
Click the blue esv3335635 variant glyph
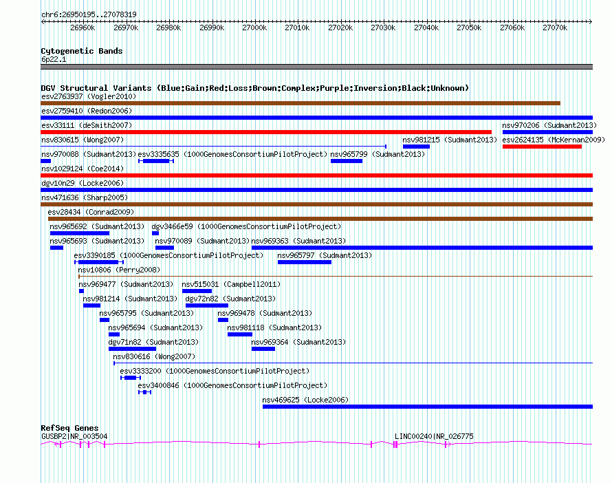click(x=156, y=161)
